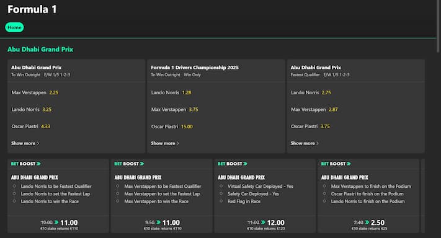Click the Formula 1 page title

pyautogui.click(x=32, y=9)
